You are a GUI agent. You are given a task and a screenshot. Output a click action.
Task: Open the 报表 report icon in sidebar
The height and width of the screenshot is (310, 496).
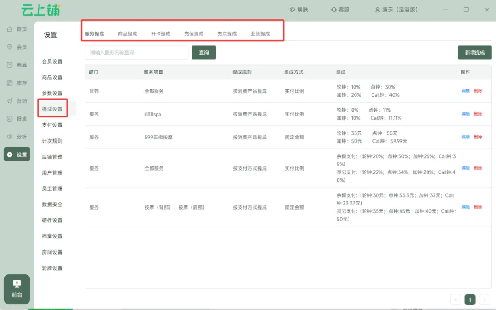click(10, 119)
